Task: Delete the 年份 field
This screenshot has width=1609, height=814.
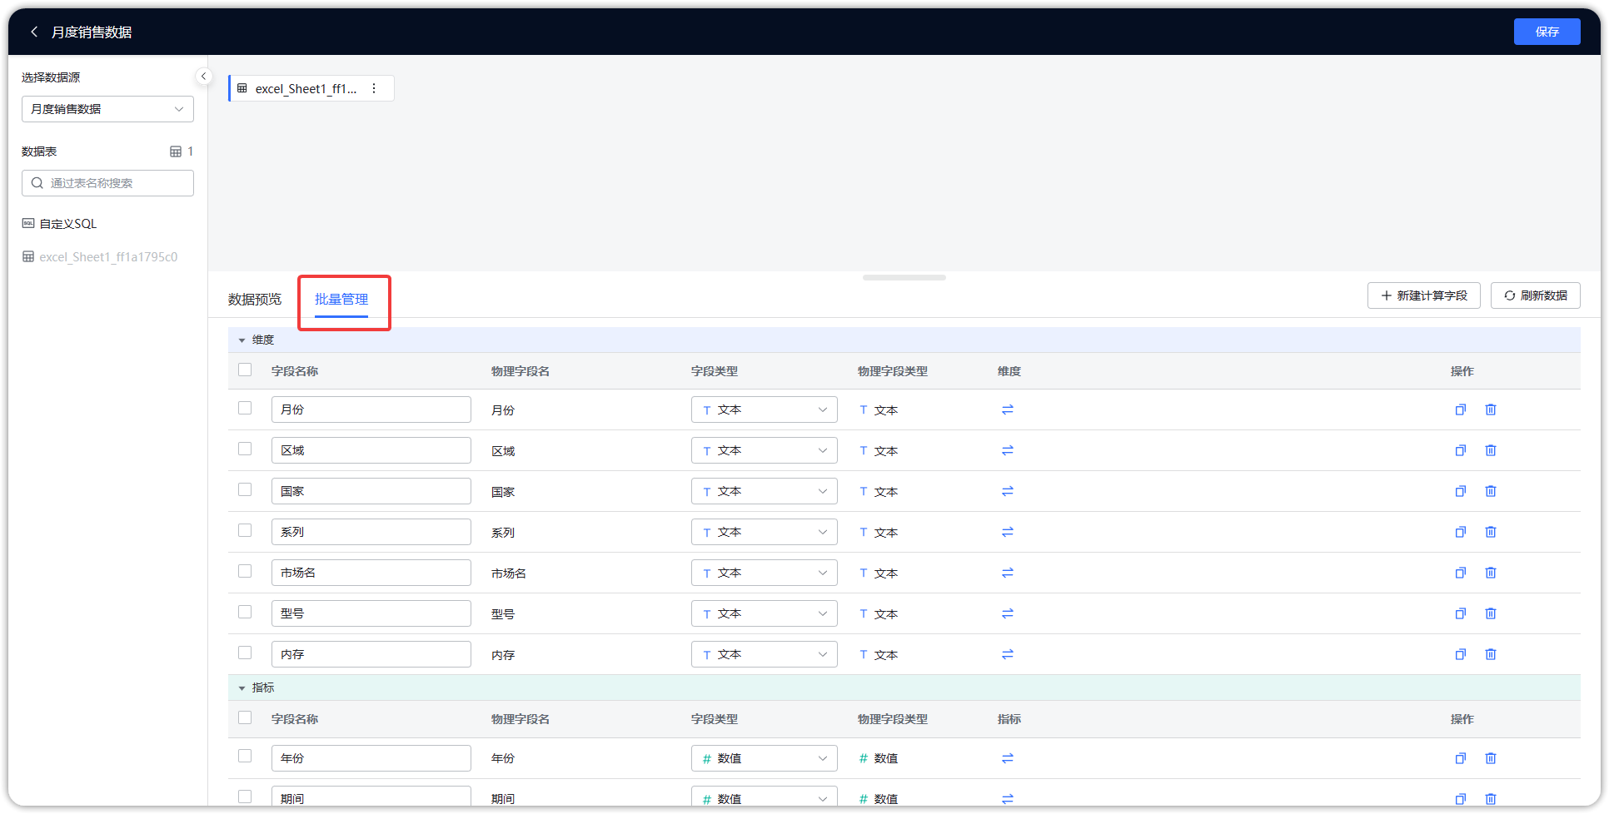Action: point(1491,758)
